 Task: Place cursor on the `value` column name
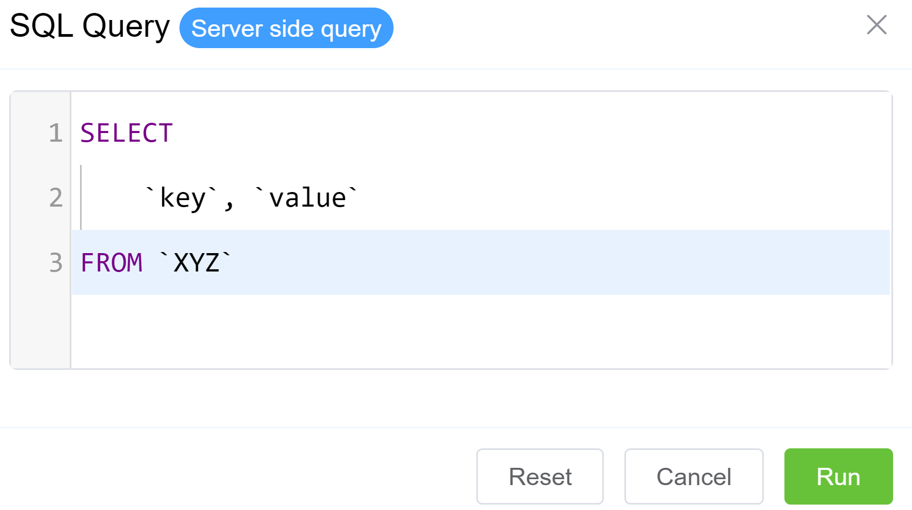click(307, 198)
